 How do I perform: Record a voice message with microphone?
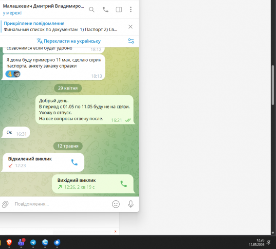(131, 204)
